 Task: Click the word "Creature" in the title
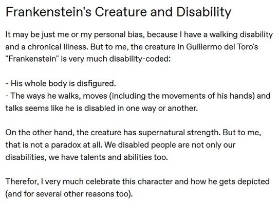coord(121,12)
